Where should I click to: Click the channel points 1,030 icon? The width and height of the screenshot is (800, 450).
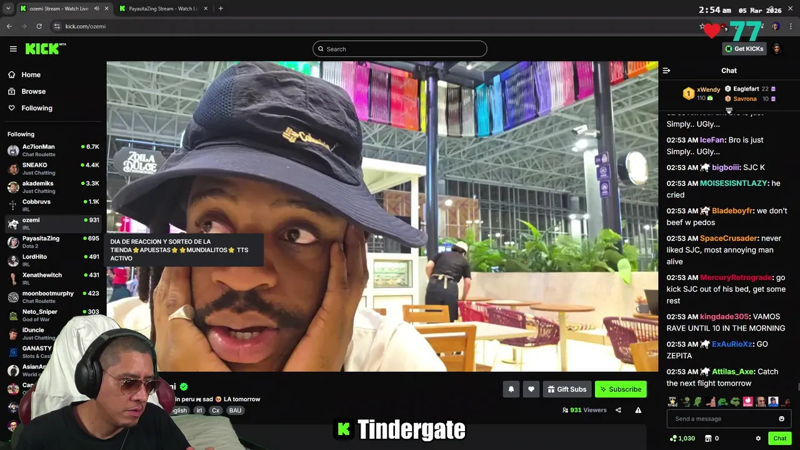point(682,438)
